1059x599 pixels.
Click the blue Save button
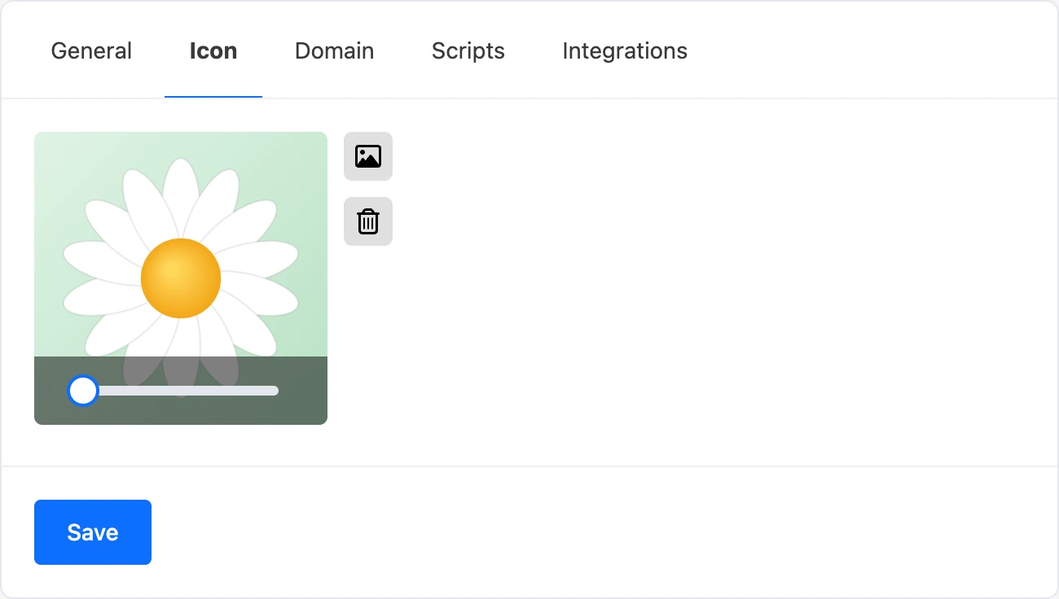click(x=93, y=532)
